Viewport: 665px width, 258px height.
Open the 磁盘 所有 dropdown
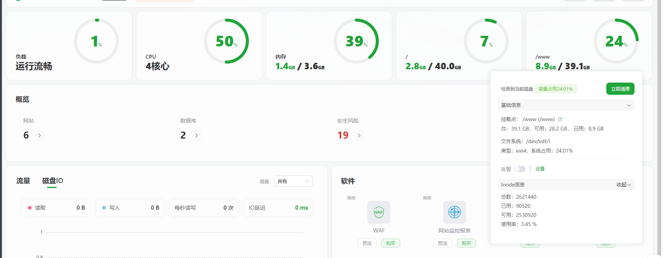(x=293, y=182)
